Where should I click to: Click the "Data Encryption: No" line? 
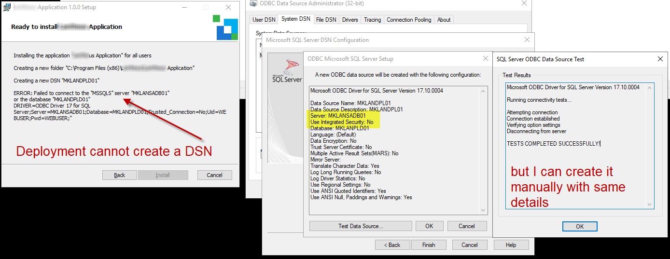point(334,141)
